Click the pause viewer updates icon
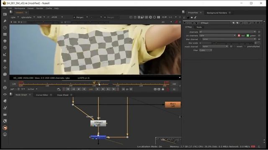 click(159, 17)
